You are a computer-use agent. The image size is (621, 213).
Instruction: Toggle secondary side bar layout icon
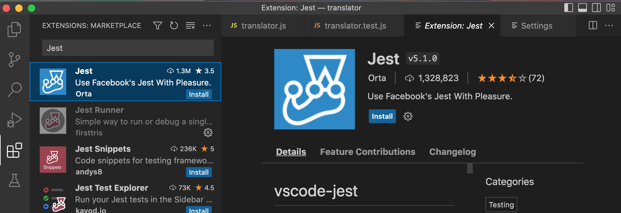pyautogui.click(x=596, y=8)
